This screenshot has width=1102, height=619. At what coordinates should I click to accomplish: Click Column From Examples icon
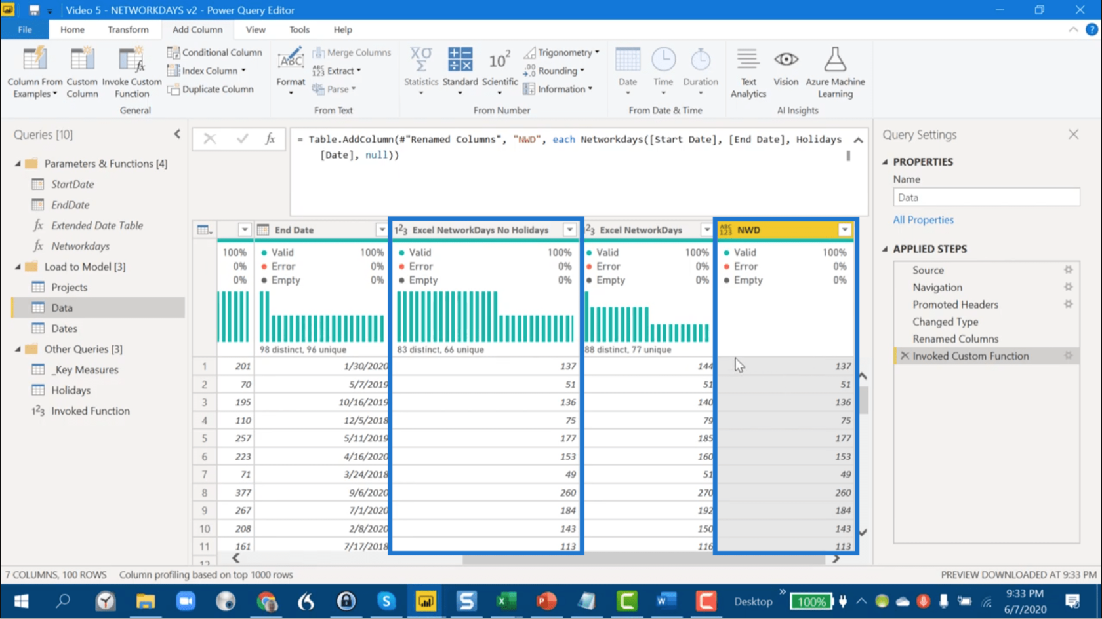point(35,59)
